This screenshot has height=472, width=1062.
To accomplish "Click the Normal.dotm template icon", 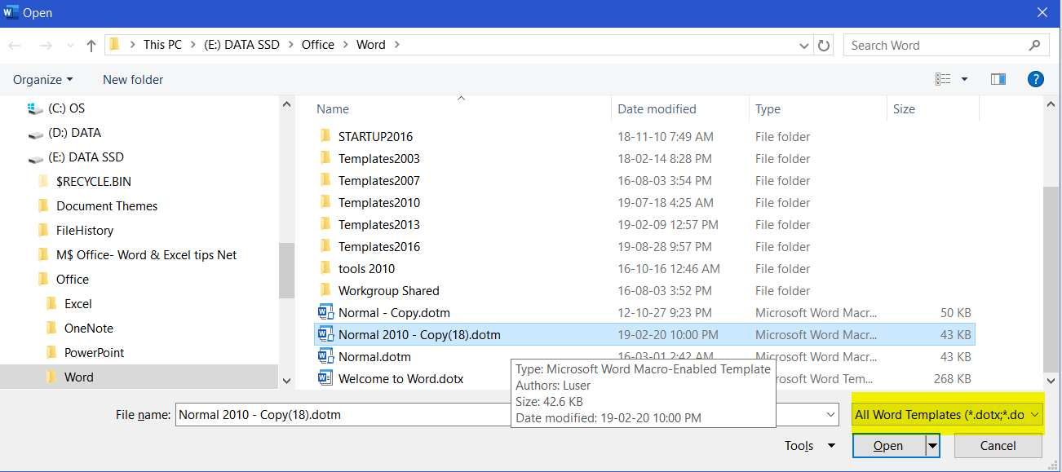I will coord(325,356).
